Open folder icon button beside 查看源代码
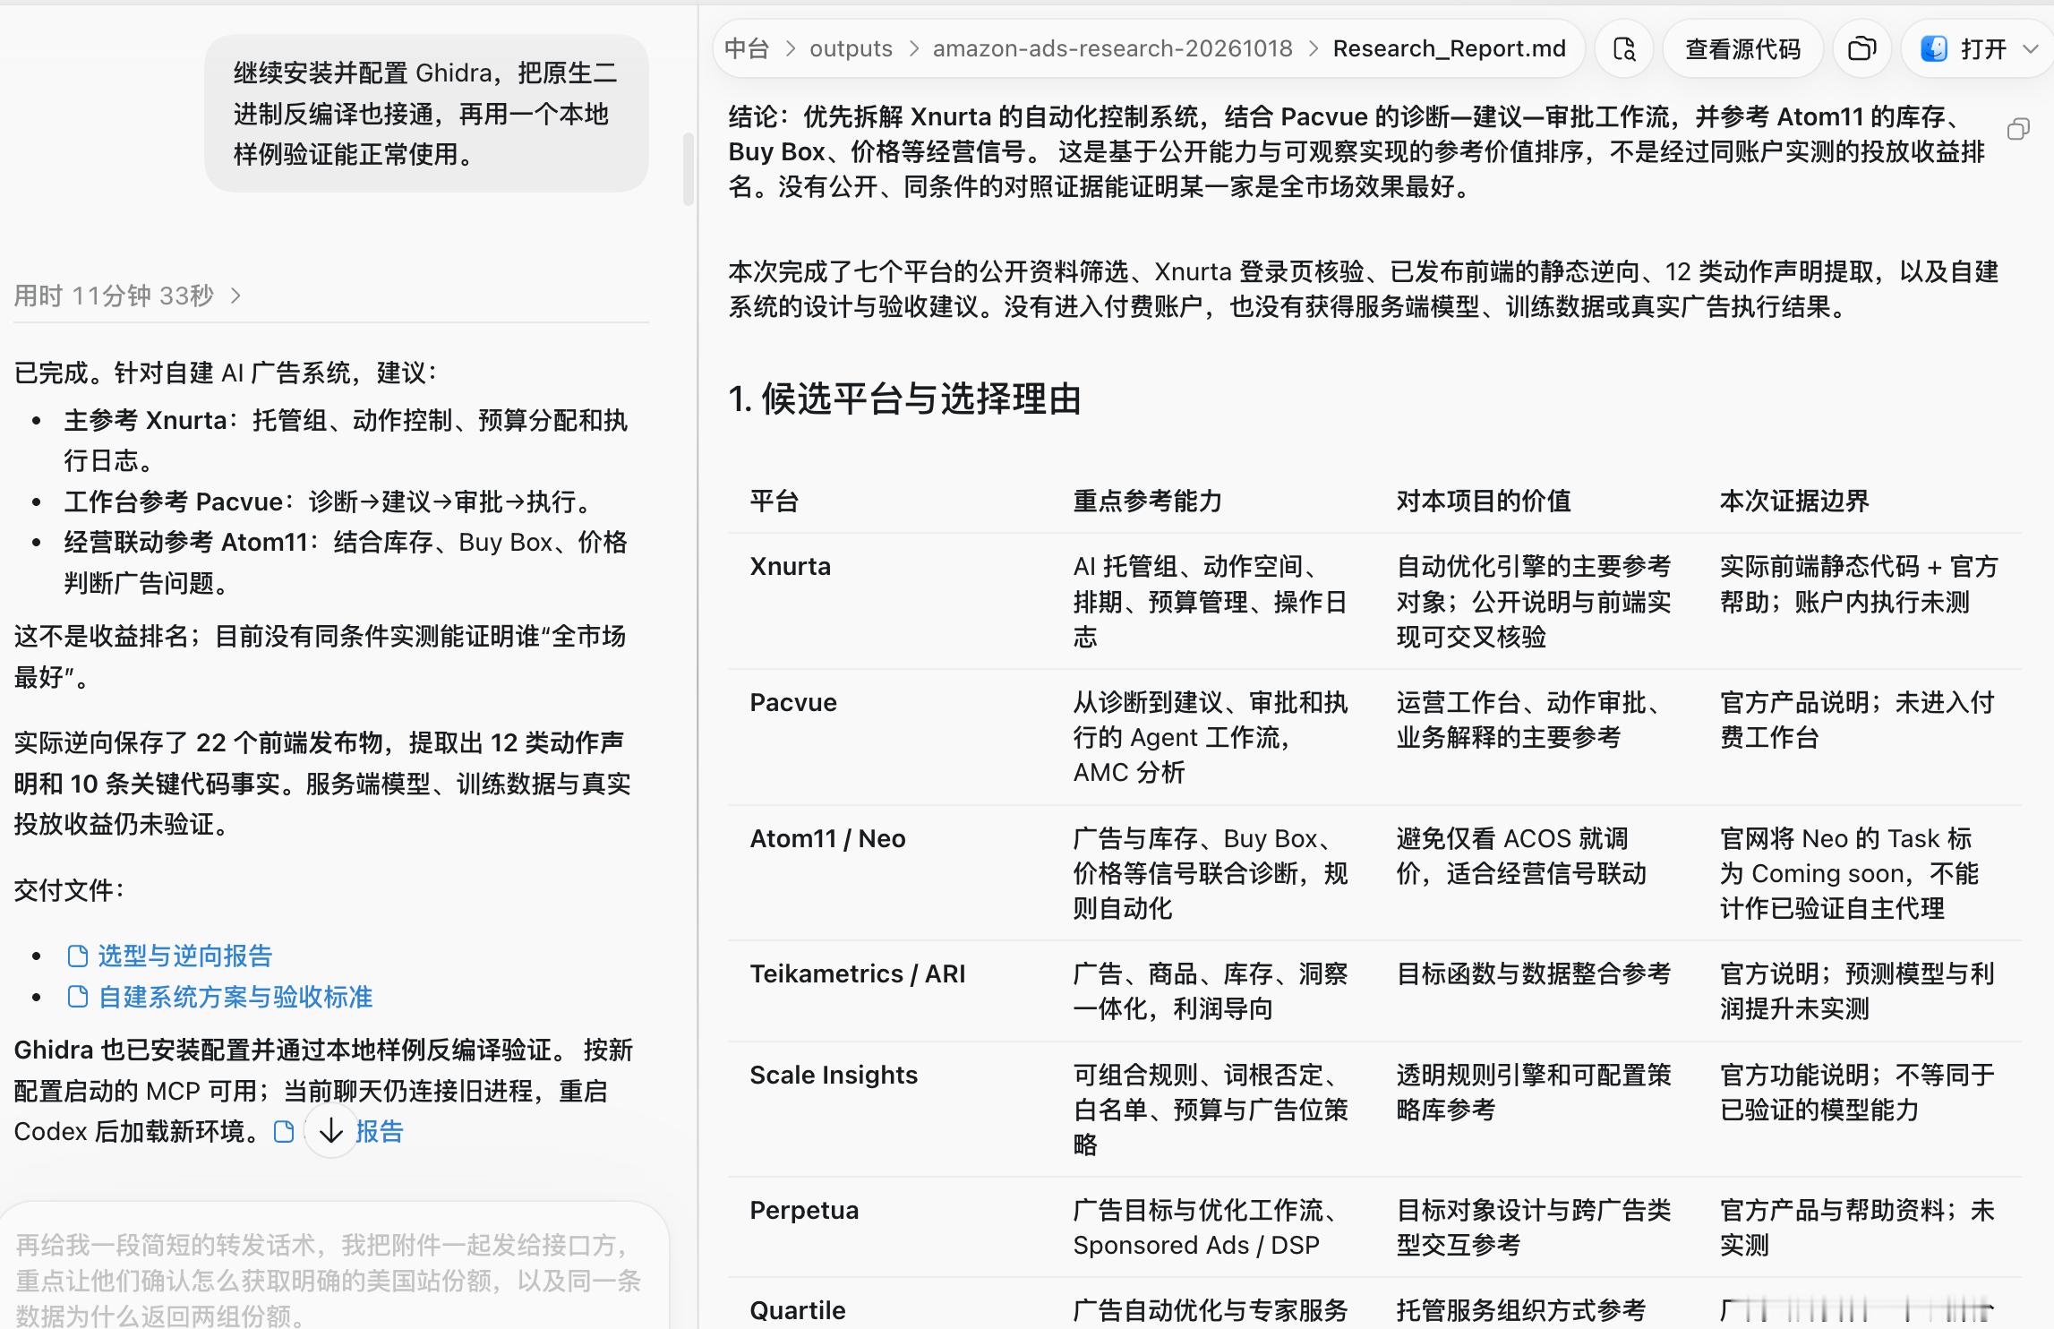This screenshot has height=1329, width=2054. 1861,49
